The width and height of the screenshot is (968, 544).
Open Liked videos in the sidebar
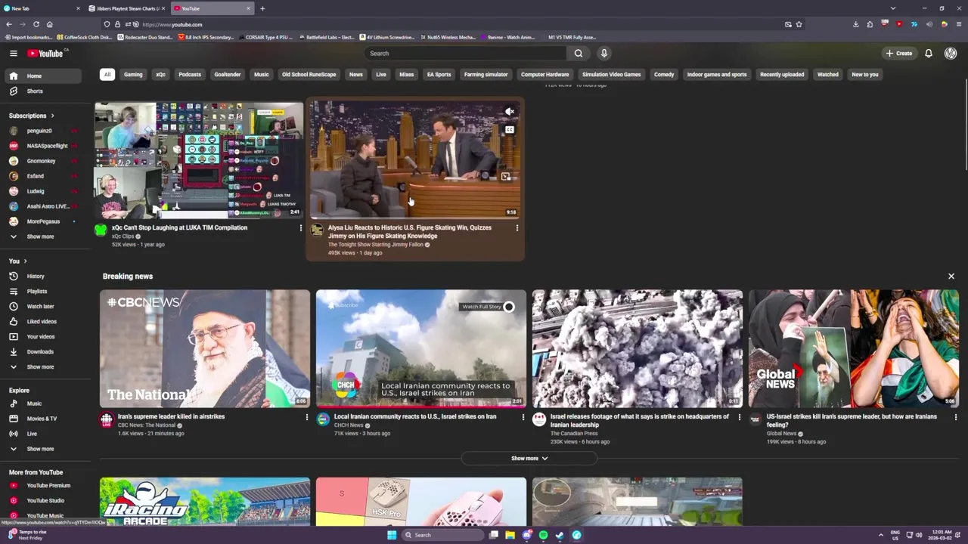tap(42, 321)
